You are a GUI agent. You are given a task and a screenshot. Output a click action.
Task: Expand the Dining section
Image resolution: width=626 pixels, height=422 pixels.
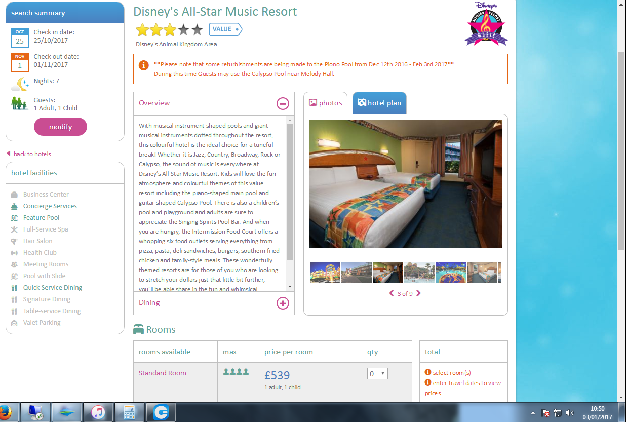283,303
